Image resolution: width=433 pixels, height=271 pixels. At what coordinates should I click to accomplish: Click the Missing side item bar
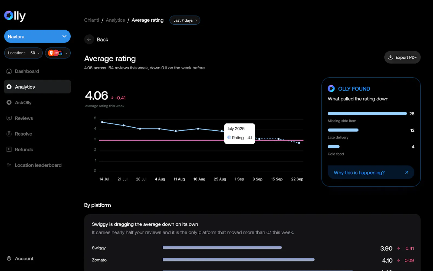[367, 114]
